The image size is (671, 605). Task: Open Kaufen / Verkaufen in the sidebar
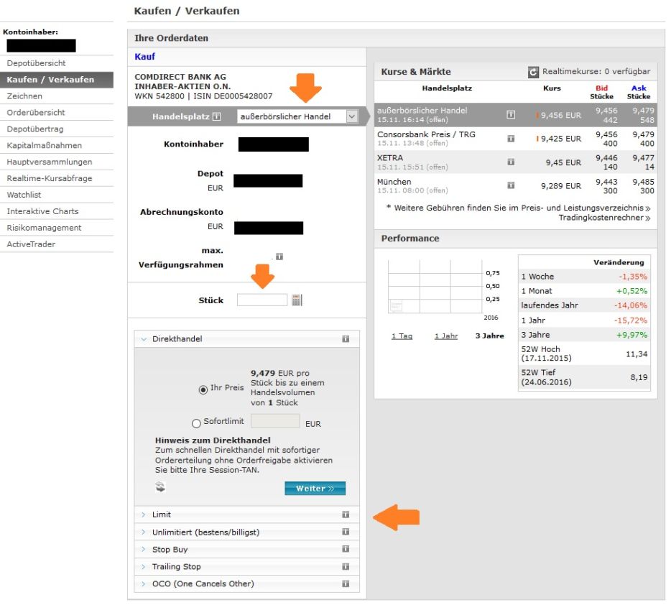tap(57, 80)
